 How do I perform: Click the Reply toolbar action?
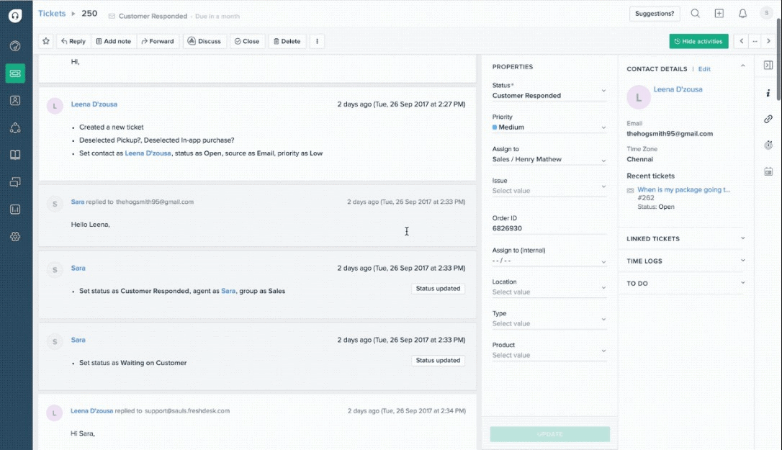click(x=73, y=41)
